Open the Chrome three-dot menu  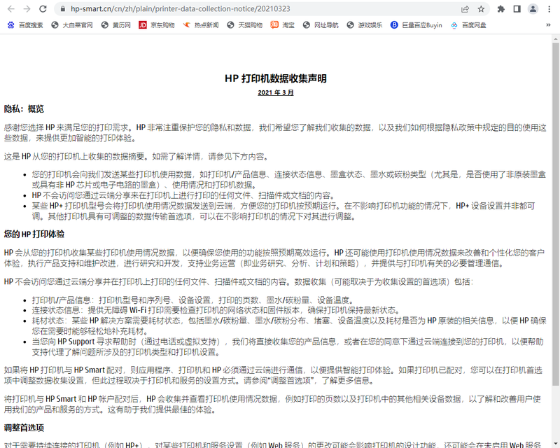(x=549, y=9)
